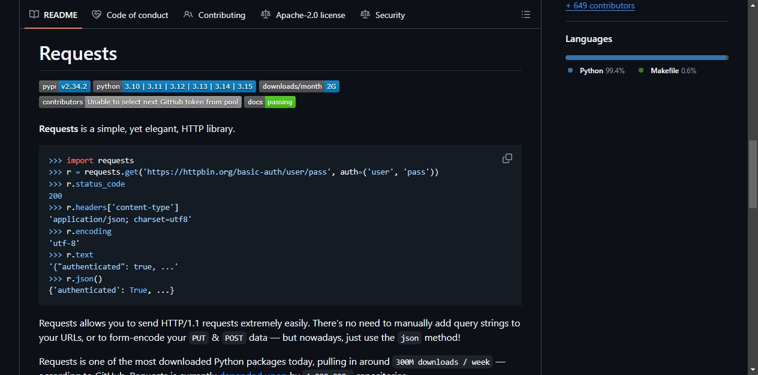The image size is (758, 375).
Task: Open the README tab
Action: (53, 15)
